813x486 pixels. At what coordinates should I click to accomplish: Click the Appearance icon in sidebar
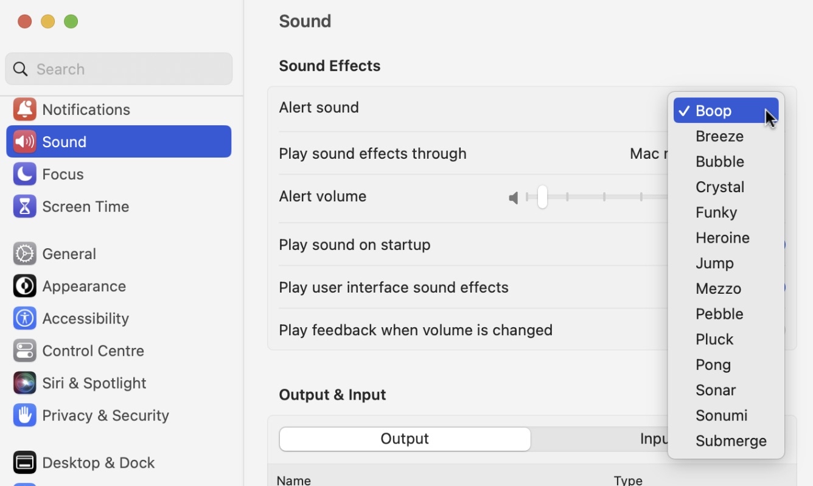pos(24,286)
